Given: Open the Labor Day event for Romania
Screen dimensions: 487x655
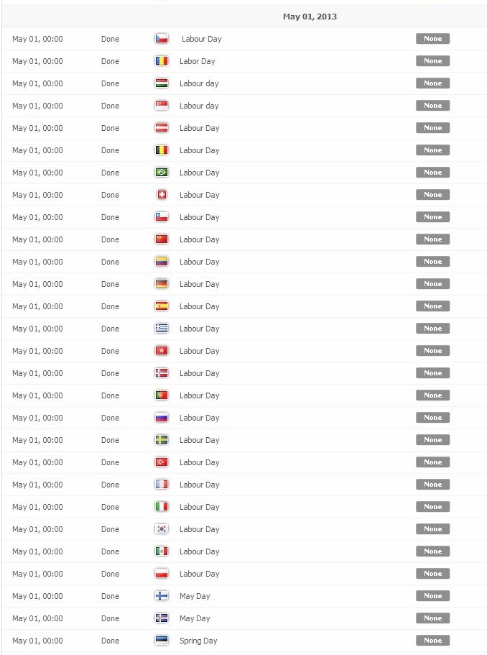Looking at the screenshot, I should [x=198, y=61].
